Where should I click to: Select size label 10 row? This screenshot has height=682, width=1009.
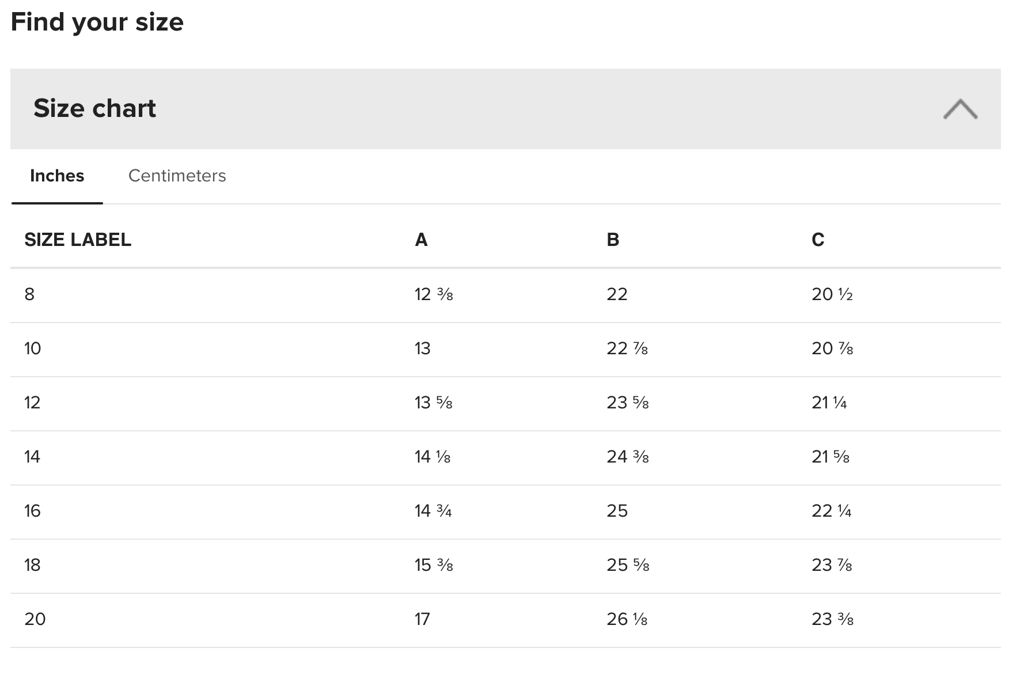click(32, 348)
